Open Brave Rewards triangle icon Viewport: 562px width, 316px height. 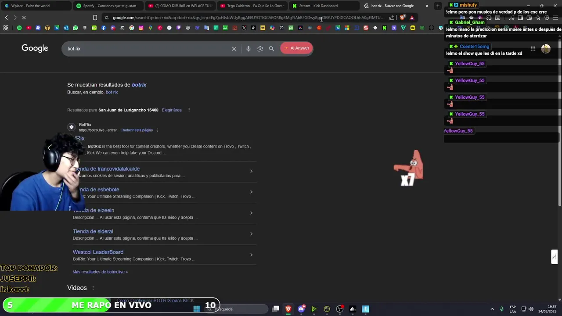click(412, 18)
